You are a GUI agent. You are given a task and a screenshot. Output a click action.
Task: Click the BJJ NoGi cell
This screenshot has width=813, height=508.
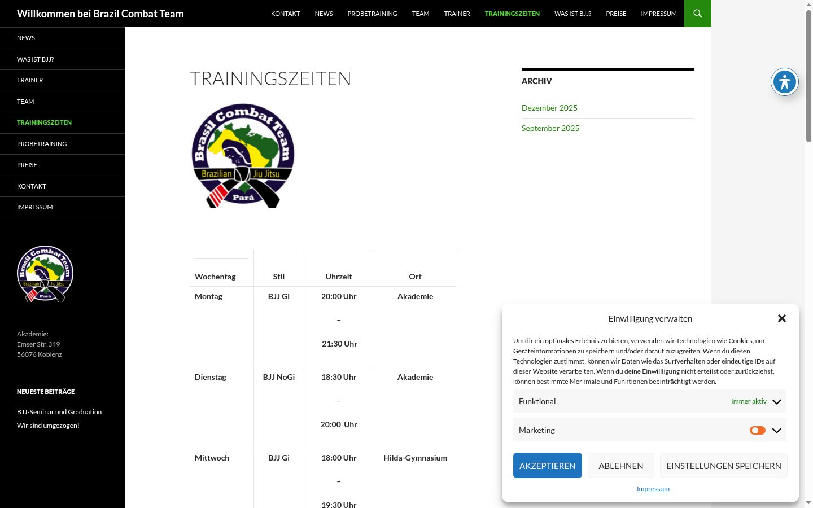click(279, 408)
